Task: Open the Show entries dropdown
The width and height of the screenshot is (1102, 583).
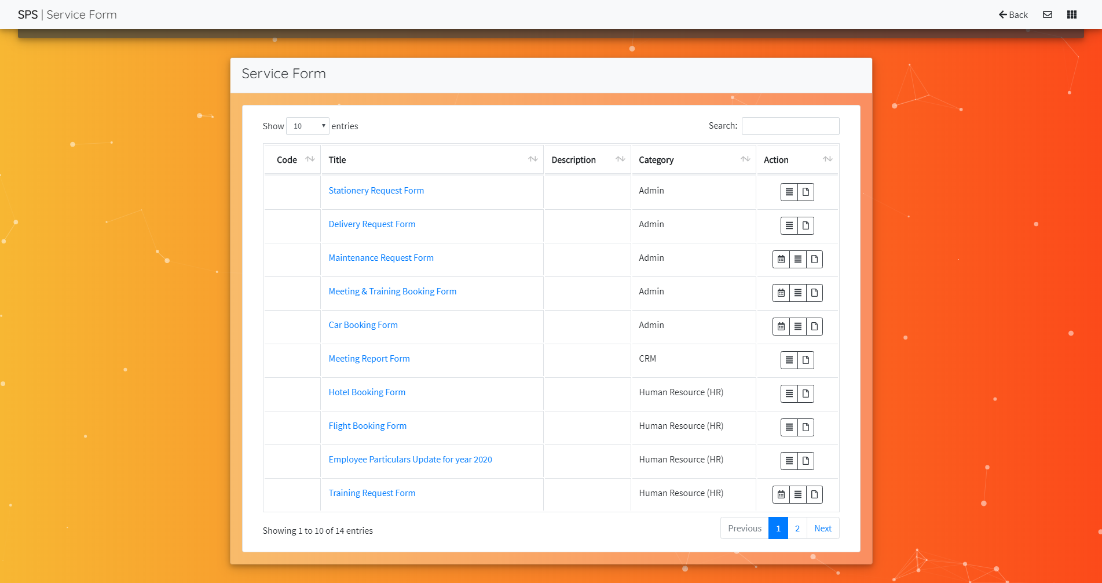Action: (307, 126)
